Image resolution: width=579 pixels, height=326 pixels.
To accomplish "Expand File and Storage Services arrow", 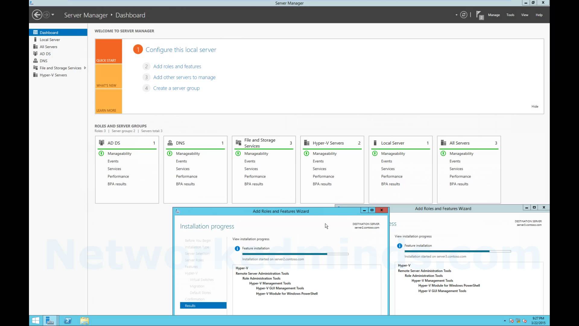I will coord(85,68).
